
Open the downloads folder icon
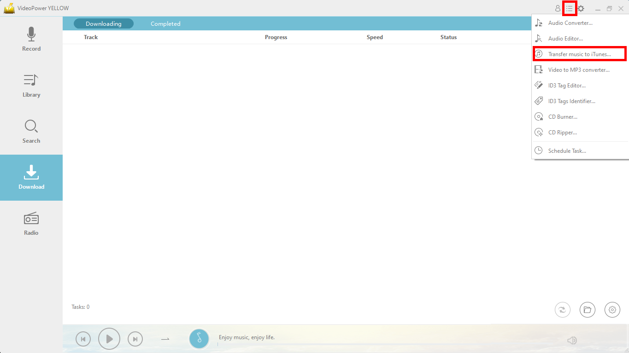coord(588,310)
